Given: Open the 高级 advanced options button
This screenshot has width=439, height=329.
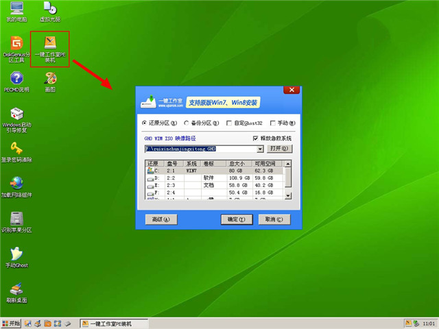Looking at the screenshot, I should pyautogui.click(x=161, y=219).
